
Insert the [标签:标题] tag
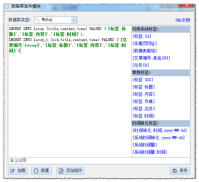(144, 87)
